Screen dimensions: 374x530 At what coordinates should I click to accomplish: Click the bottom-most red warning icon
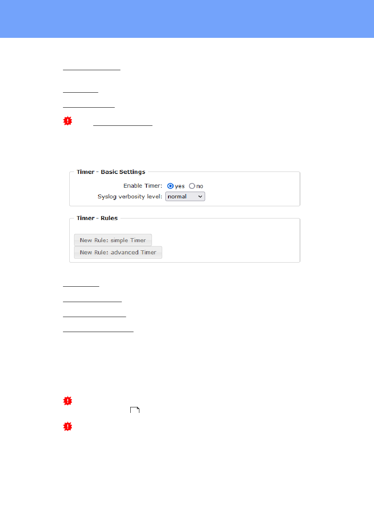(x=68, y=427)
